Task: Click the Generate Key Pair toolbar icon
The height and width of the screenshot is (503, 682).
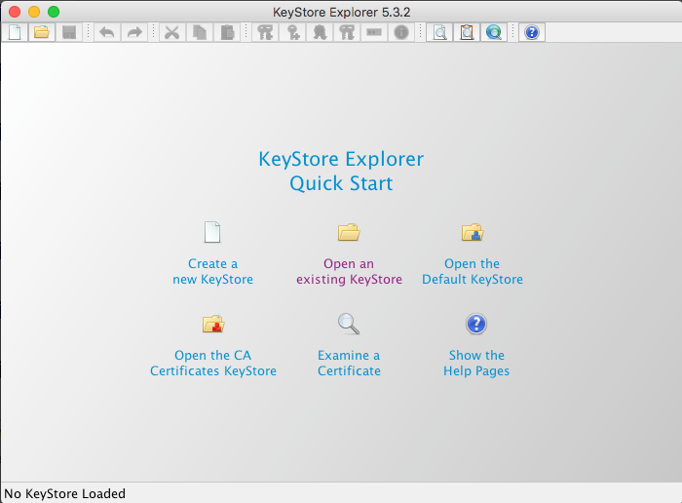Action: [x=265, y=32]
